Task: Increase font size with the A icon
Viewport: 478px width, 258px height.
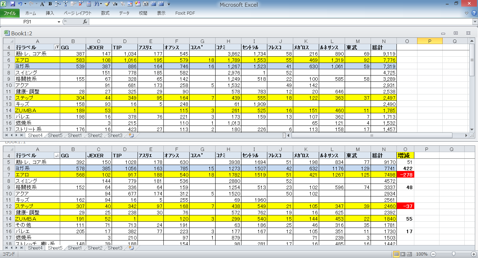Action: click(x=42, y=4)
